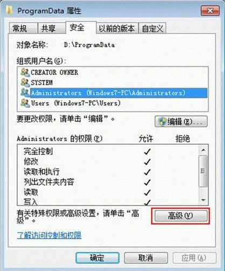Image resolution: width=225 pixels, height=271 pixels.
Task: Click the permissions list scroll-down arrow
Action: pos(203,200)
